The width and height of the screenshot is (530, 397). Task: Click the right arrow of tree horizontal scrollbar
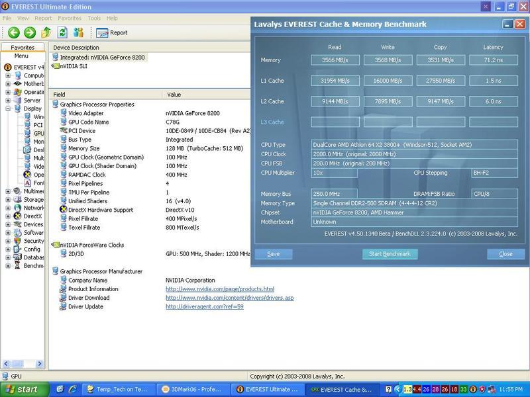pyautogui.click(x=40, y=363)
